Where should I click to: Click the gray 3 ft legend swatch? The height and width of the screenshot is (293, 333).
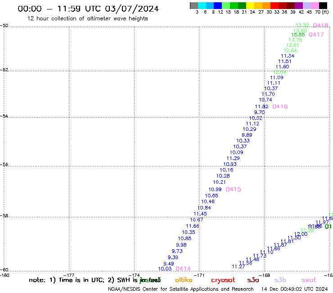[194, 6]
